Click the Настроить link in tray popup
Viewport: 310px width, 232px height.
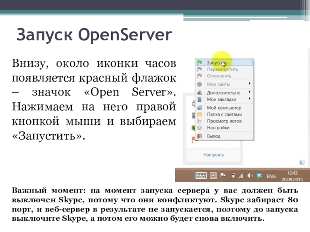(x=214, y=155)
